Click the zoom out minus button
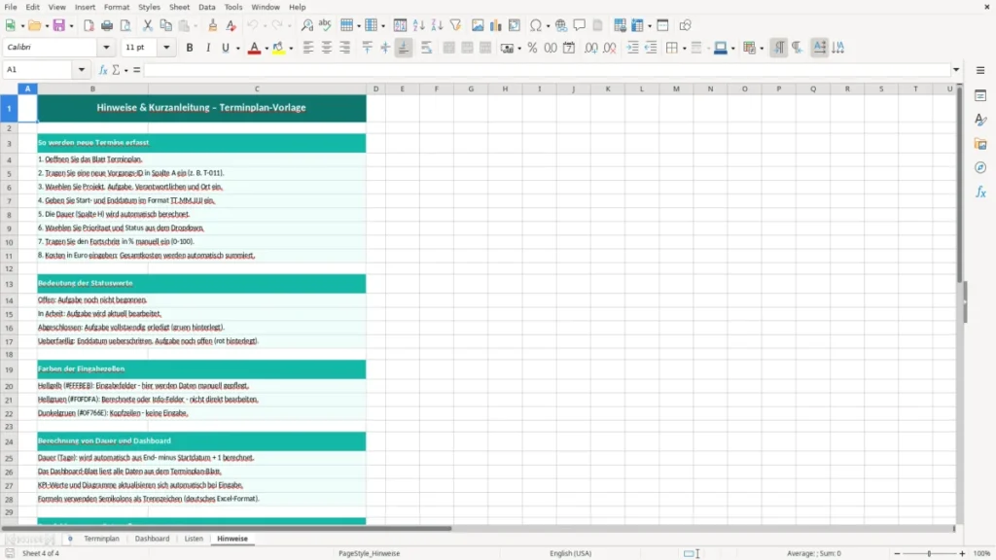 point(897,553)
